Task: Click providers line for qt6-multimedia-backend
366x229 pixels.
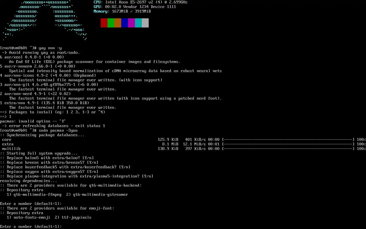Action: pos(71,185)
